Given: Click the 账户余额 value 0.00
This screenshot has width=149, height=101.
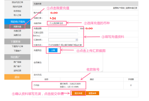Looking at the screenshot, I should pos(54,13).
